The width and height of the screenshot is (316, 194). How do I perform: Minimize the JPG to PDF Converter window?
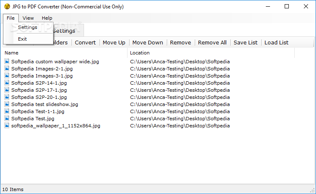pyautogui.click(x=268, y=6)
